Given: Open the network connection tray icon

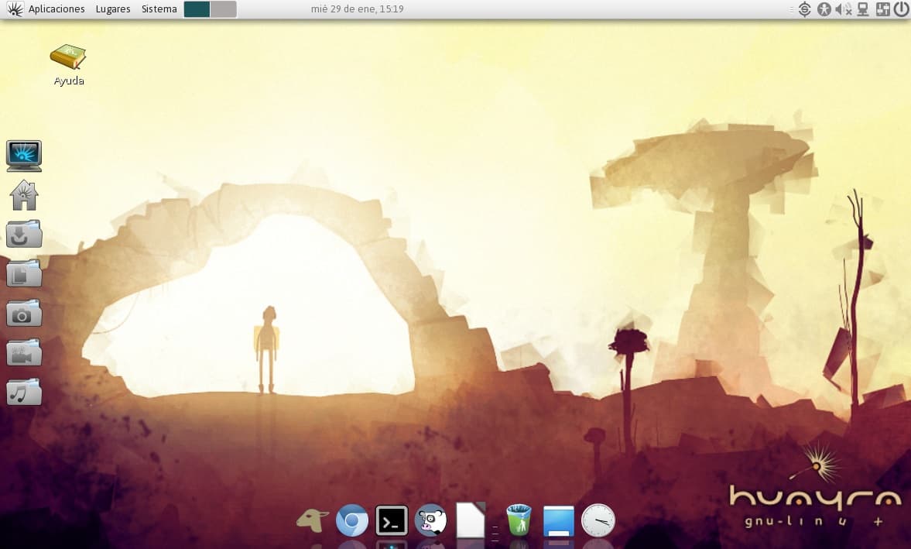Looking at the screenshot, I should click(x=863, y=9).
